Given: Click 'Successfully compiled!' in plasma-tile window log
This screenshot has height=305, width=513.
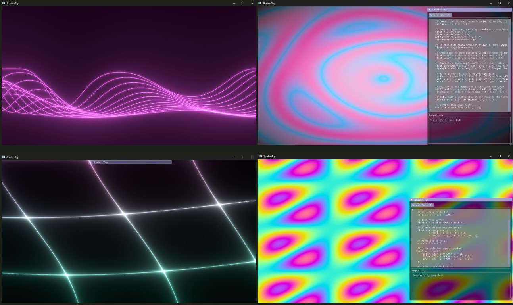Looking at the screenshot, I should pos(428,275).
